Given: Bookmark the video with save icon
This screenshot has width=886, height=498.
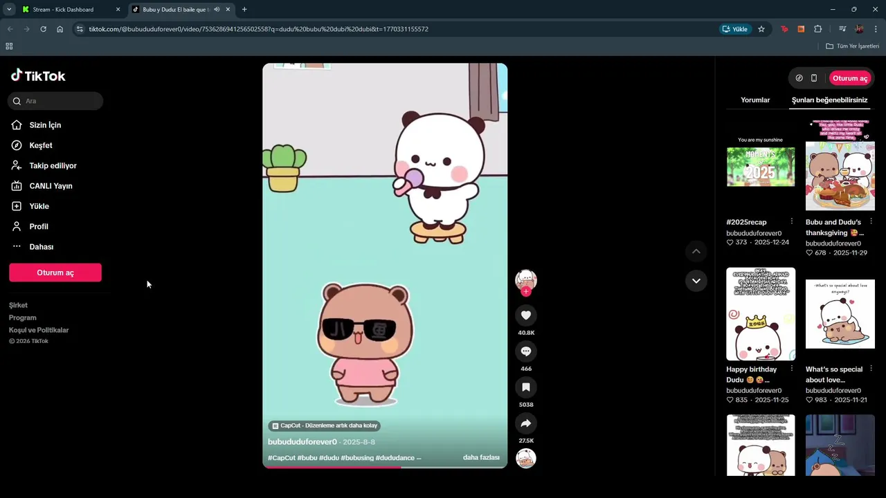Looking at the screenshot, I should pos(526,387).
